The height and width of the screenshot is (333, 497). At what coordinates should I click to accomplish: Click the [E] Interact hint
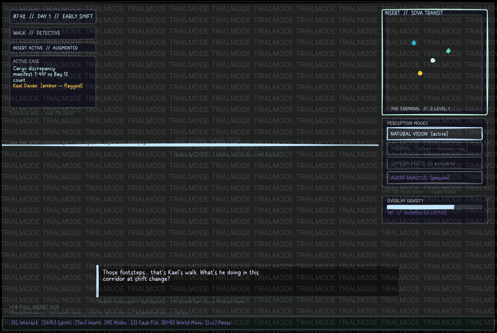[x=25, y=323]
